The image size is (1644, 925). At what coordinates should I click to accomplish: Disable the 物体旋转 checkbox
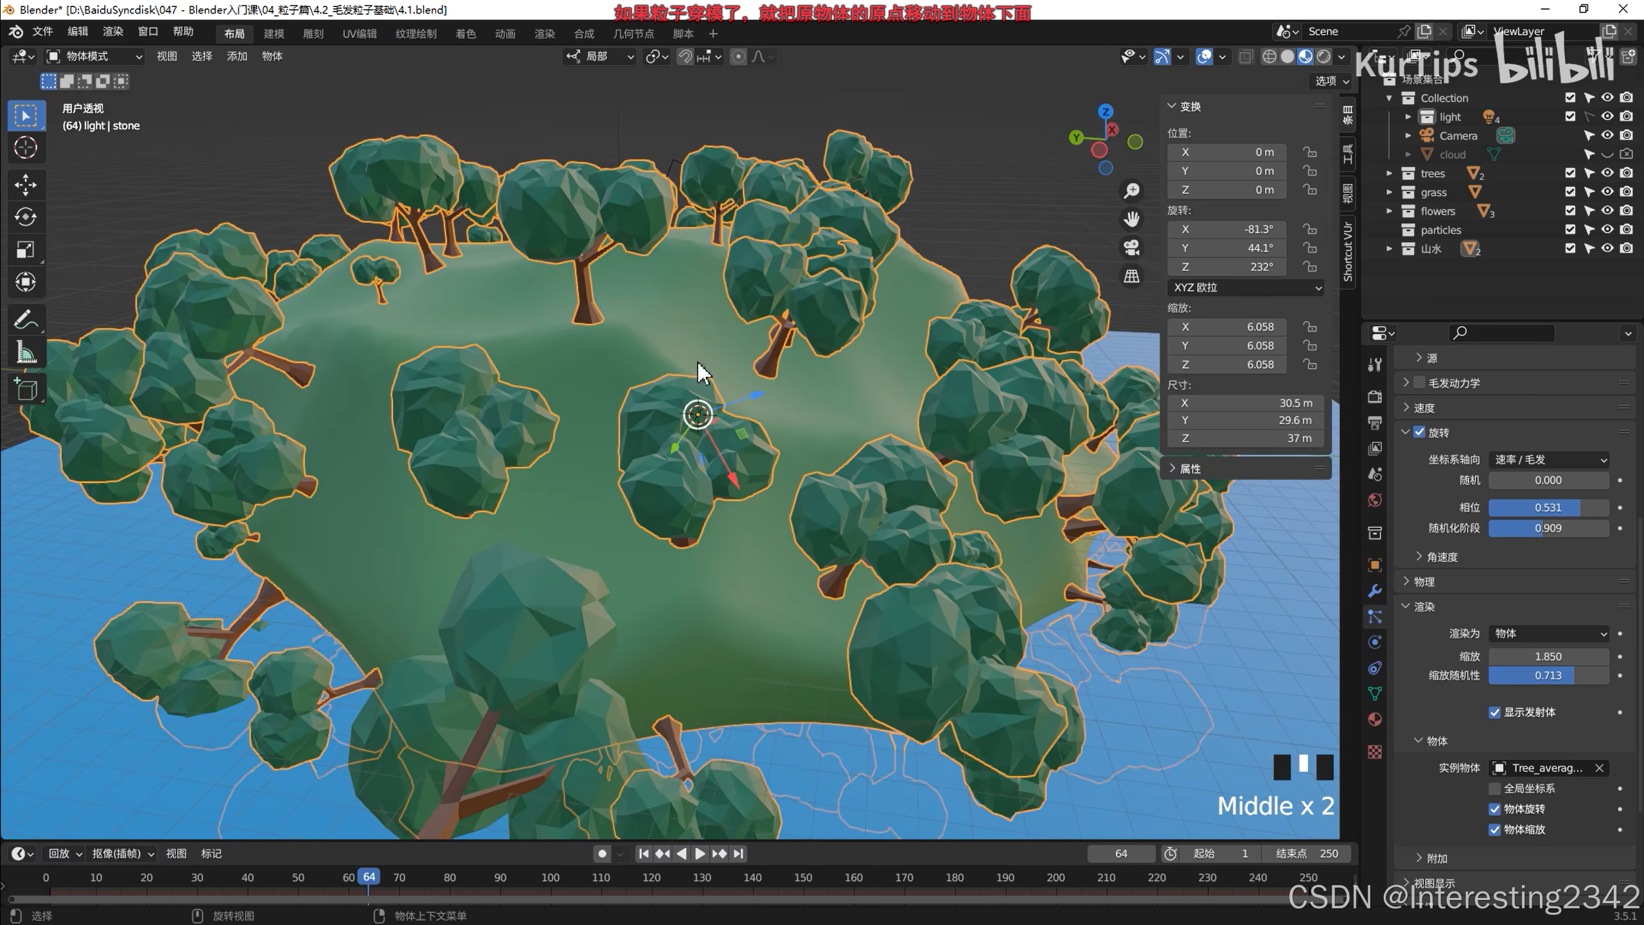point(1494,809)
